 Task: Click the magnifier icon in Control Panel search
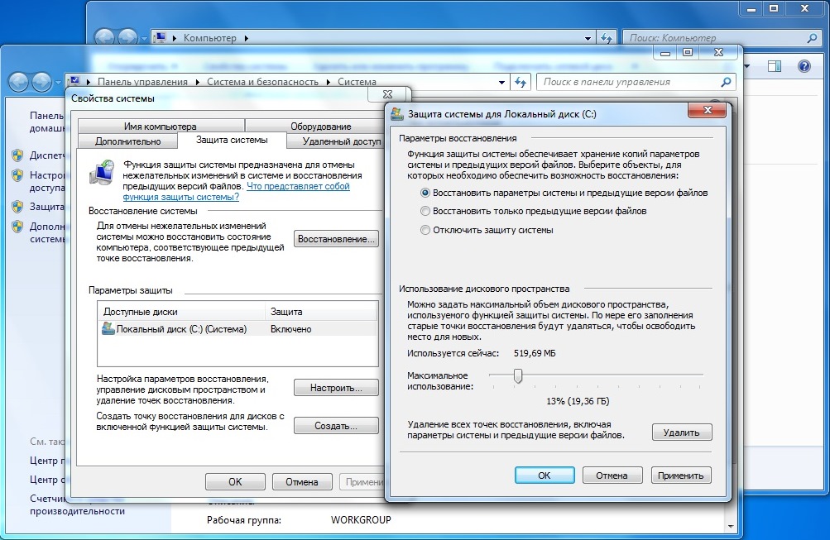pyautogui.click(x=726, y=82)
